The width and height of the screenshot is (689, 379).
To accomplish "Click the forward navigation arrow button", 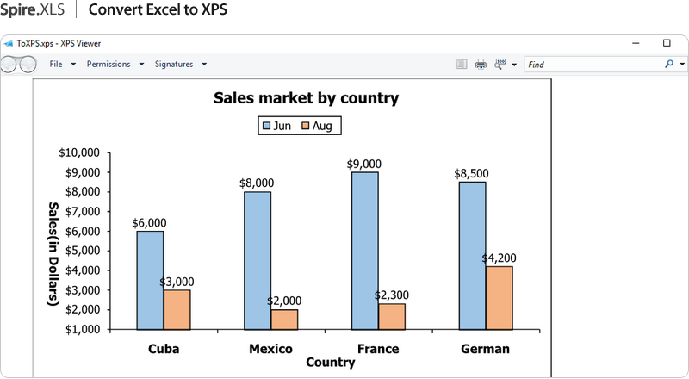I will click(28, 64).
